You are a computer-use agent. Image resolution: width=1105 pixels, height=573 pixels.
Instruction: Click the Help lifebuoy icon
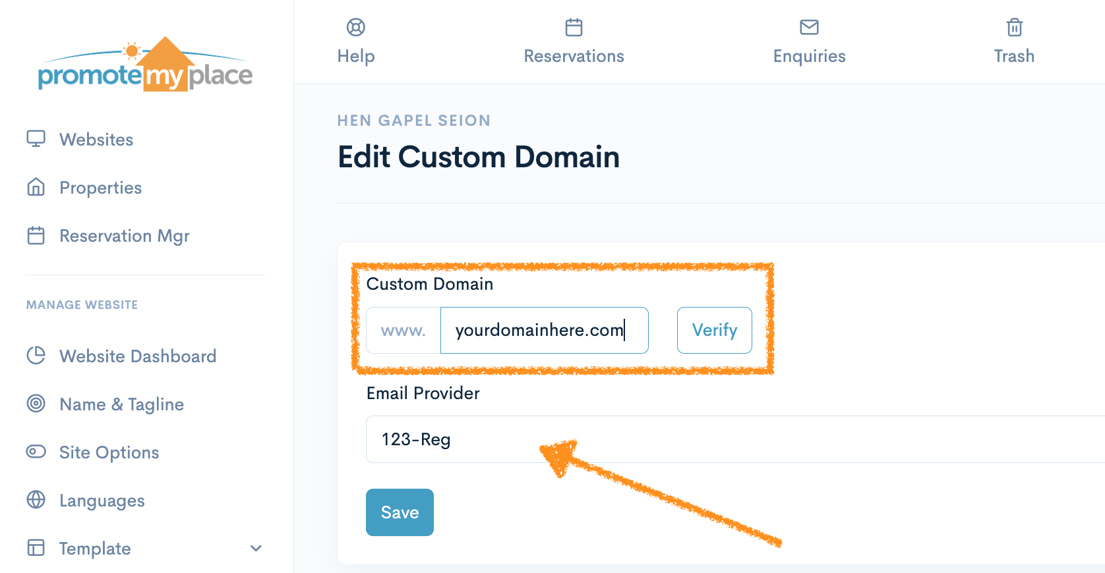(356, 28)
